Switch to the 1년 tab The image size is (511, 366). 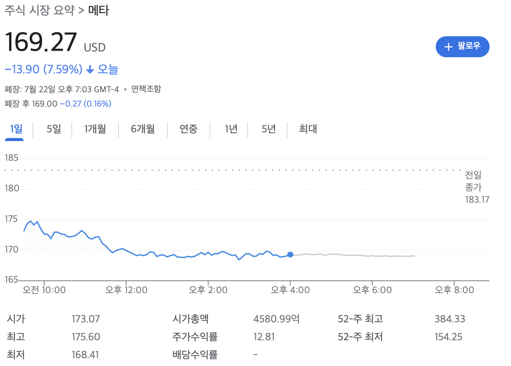[x=231, y=129]
